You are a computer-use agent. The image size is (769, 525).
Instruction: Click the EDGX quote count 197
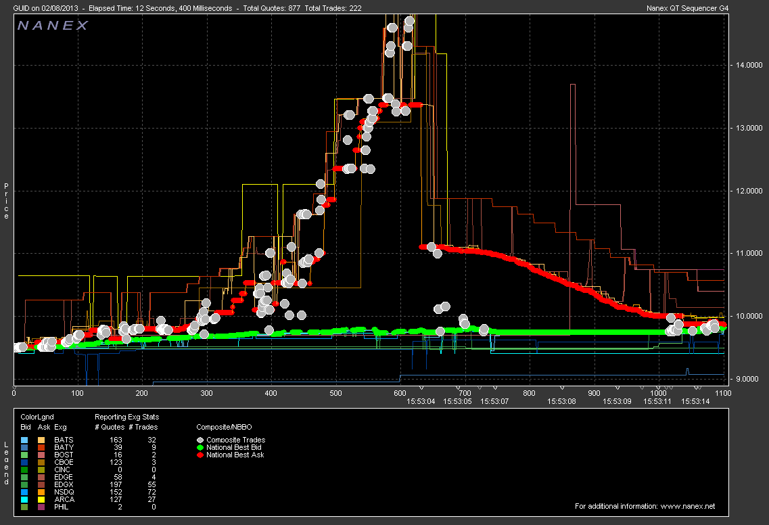[116, 484]
